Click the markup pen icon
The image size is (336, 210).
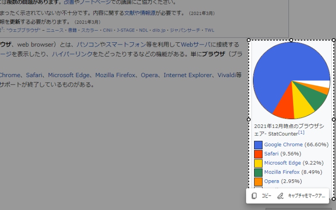point(280,196)
